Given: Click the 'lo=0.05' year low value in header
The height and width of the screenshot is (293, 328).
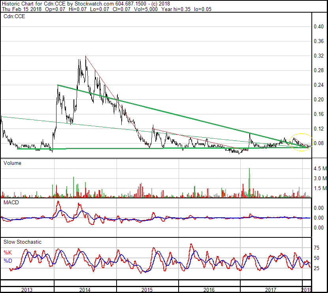Looking at the screenshot, I should pos(203,9).
